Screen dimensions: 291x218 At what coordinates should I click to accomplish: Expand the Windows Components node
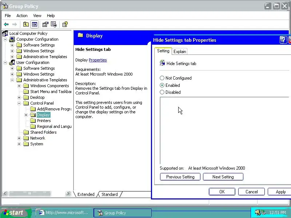(19, 86)
